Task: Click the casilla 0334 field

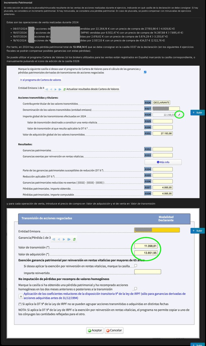Action: point(162,169)
